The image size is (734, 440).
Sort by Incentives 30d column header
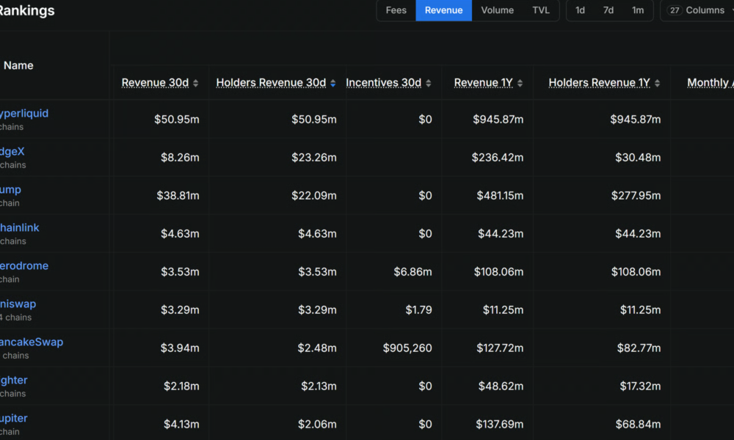click(383, 83)
